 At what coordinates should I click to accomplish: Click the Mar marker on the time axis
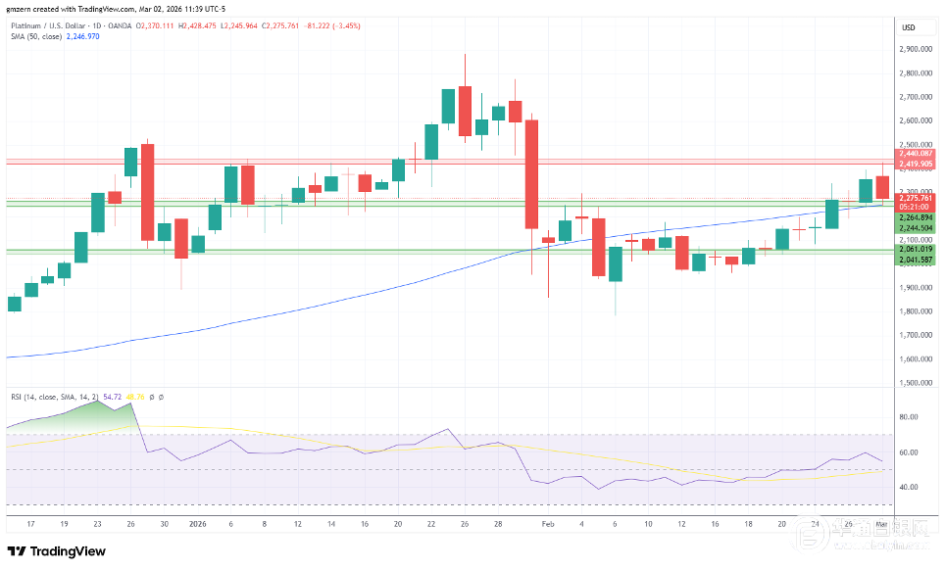coord(882,524)
